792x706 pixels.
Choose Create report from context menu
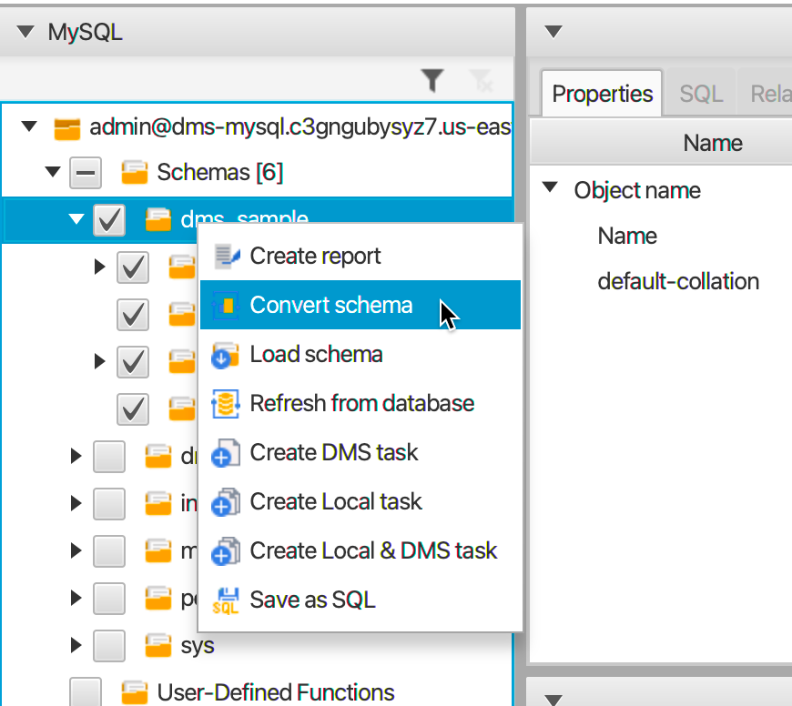pos(360,256)
